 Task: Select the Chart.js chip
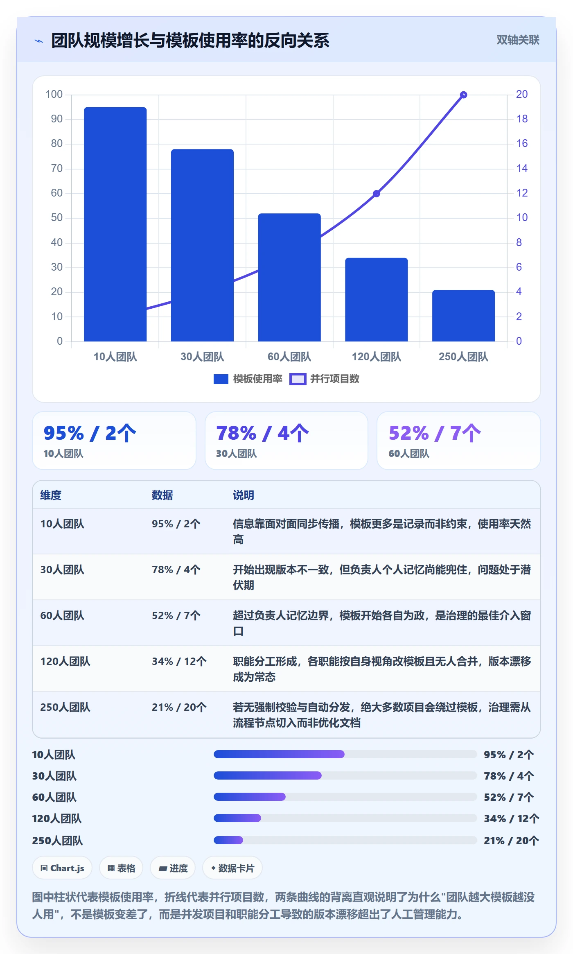62,868
